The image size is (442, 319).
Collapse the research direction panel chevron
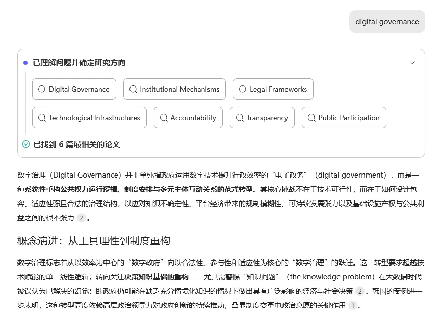tap(412, 63)
